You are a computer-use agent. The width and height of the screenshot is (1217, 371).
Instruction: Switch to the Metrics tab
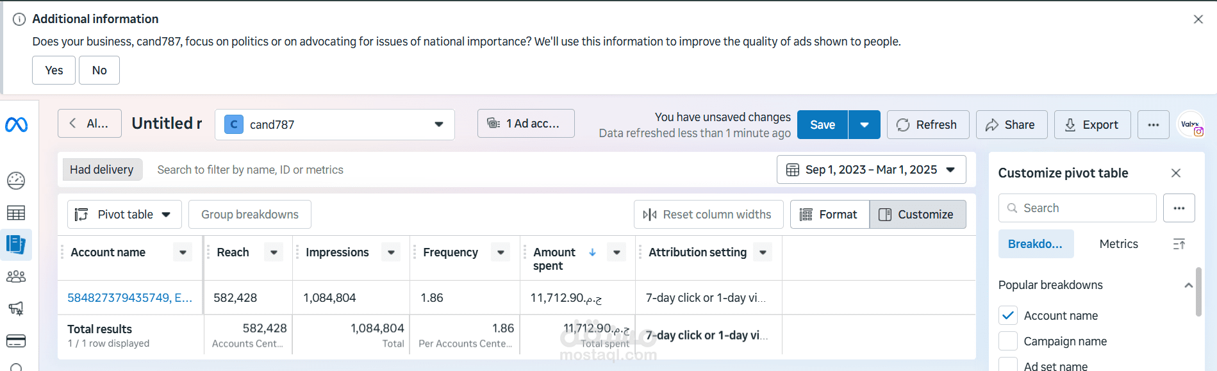[1118, 244]
